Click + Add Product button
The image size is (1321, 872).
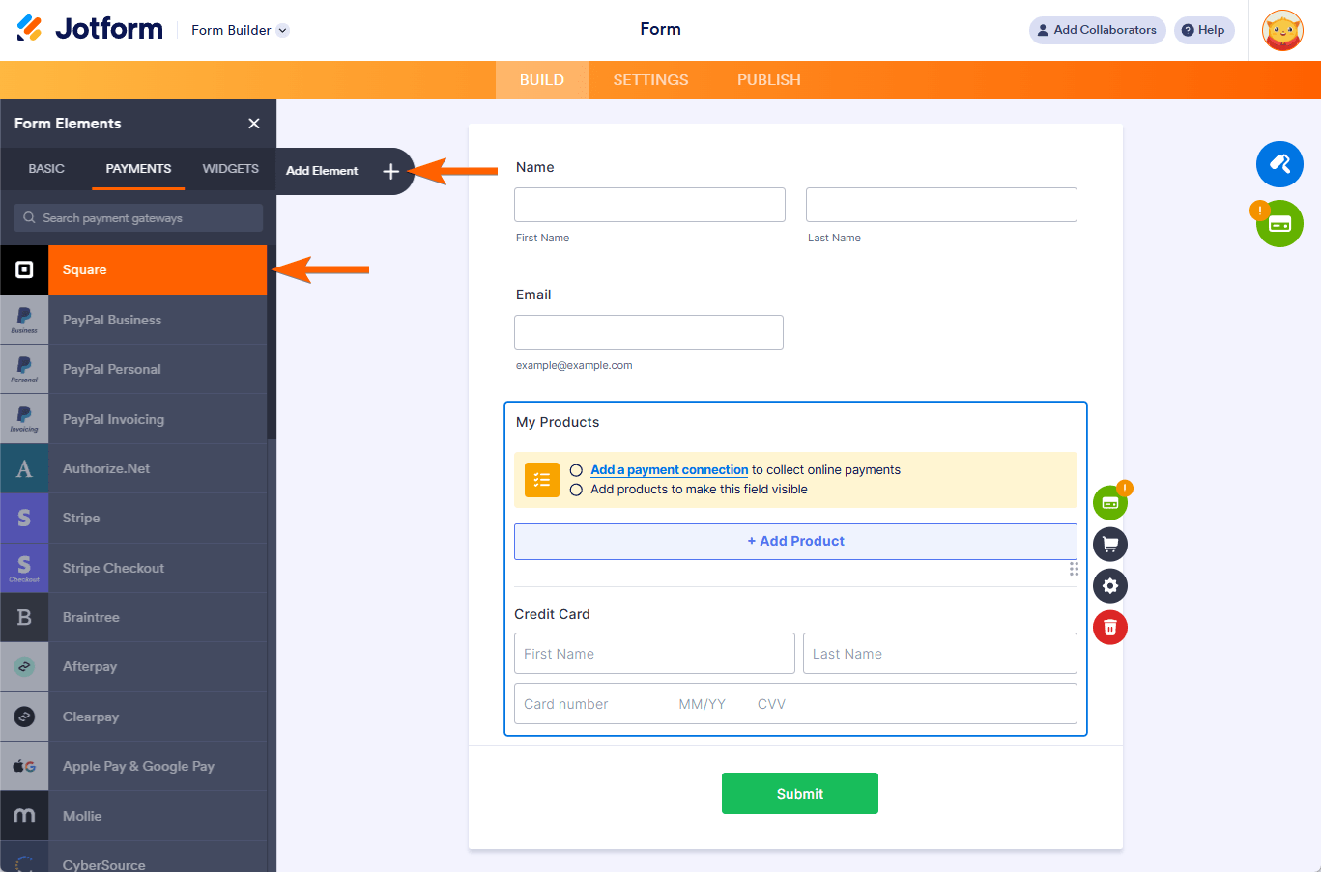[x=795, y=542]
